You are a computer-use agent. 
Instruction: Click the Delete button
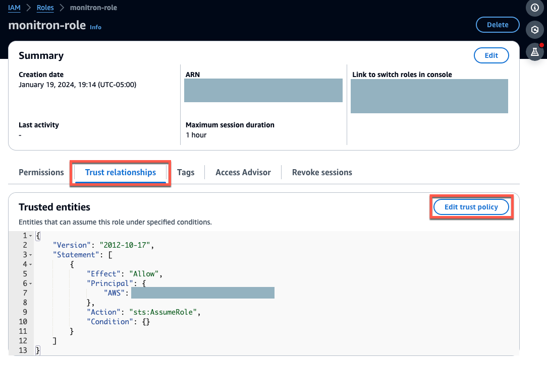[x=498, y=24]
